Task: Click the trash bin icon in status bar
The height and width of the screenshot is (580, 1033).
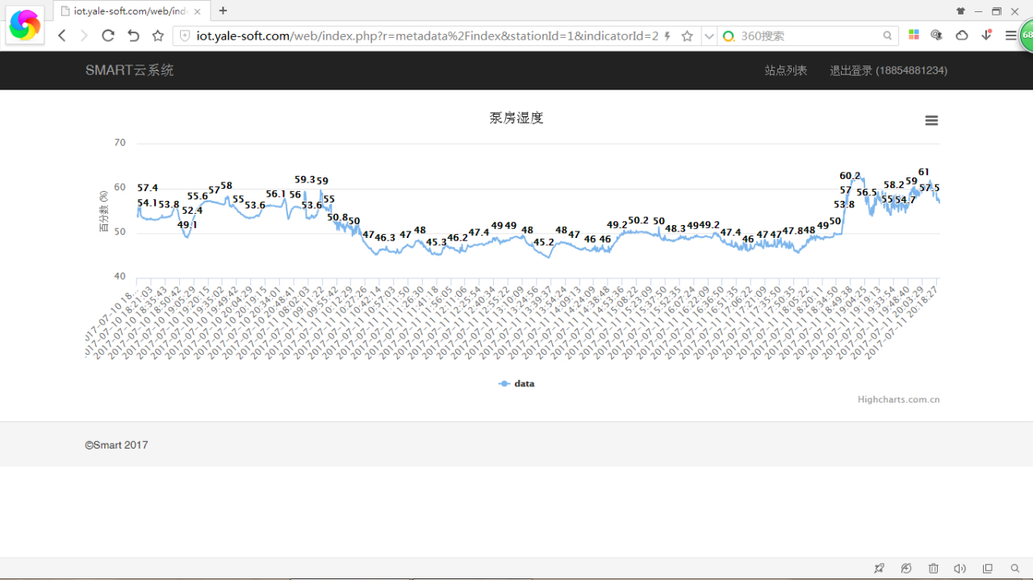Action: pos(933,569)
